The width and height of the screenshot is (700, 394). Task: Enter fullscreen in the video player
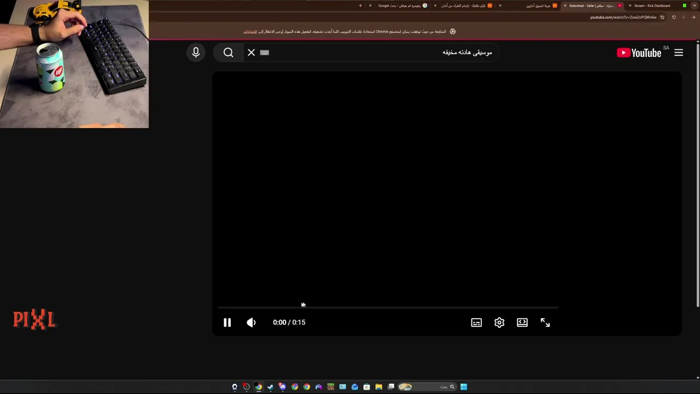(545, 322)
